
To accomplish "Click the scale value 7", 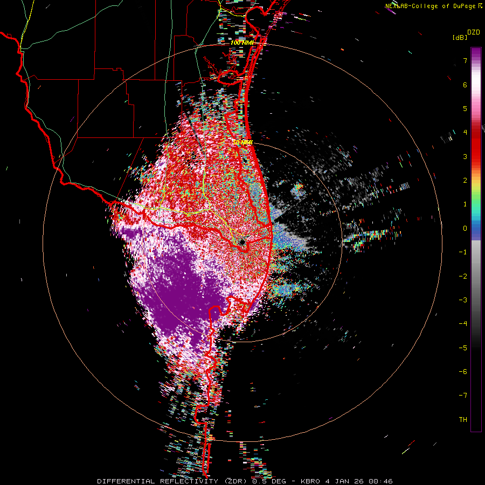I will point(465,60).
